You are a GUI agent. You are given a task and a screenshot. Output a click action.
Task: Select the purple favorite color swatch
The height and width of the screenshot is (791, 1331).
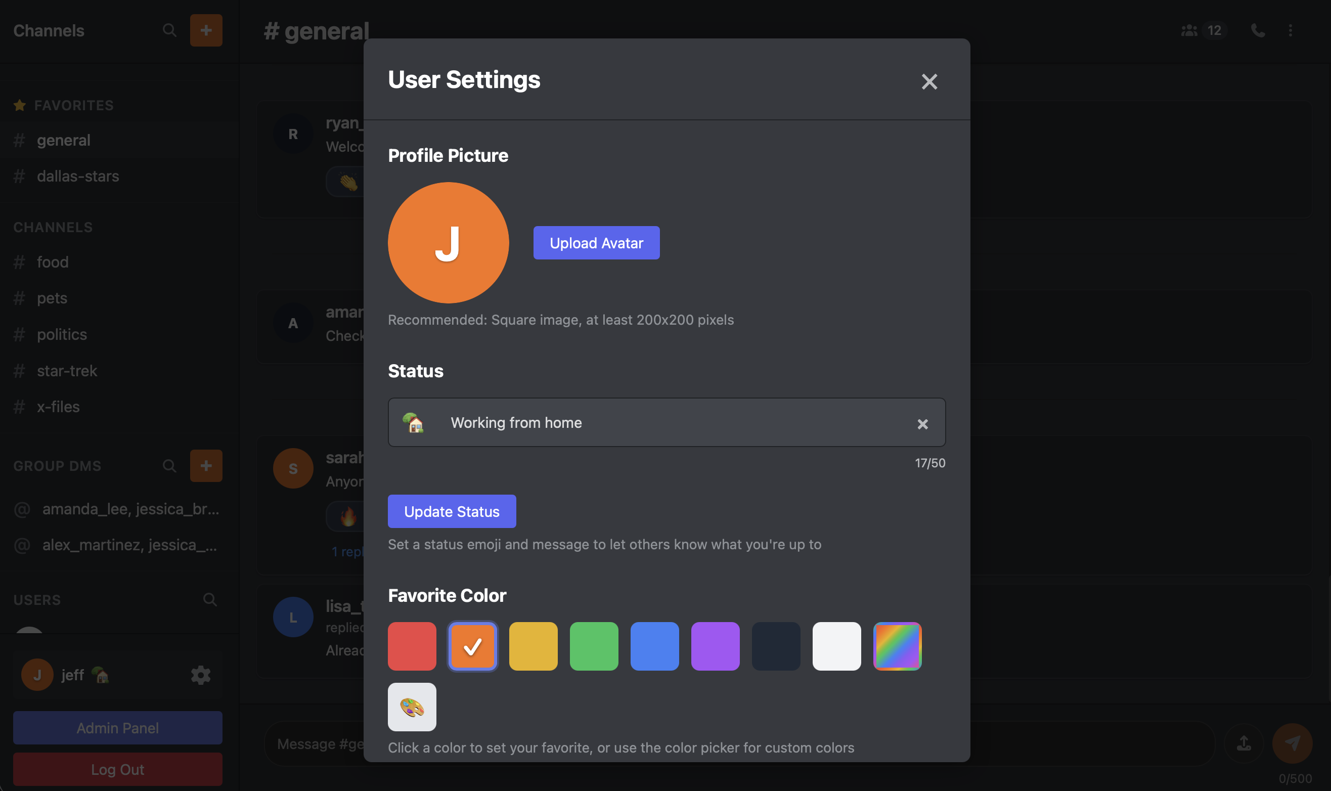pyautogui.click(x=716, y=646)
